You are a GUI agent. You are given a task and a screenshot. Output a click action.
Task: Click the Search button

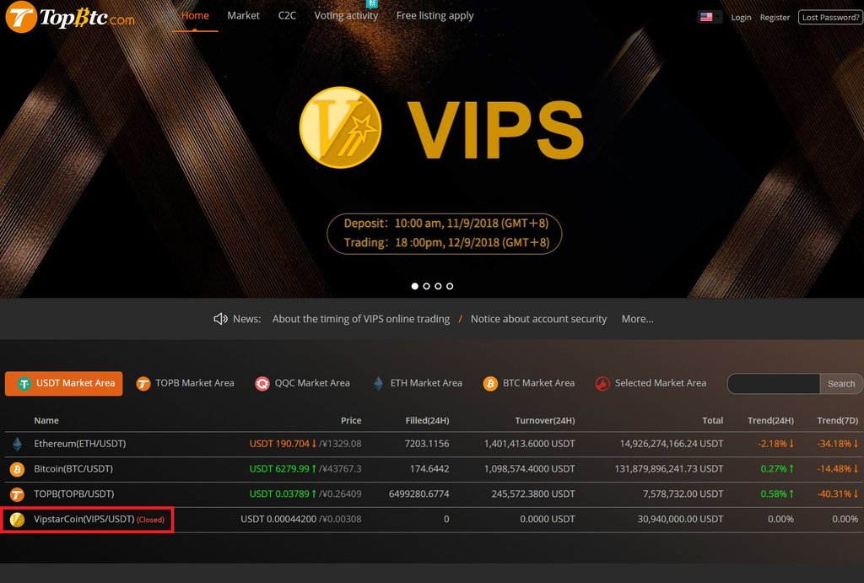pos(841,384)
